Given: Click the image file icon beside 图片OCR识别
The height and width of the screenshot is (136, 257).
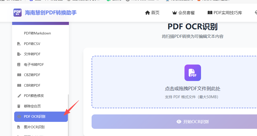Looking at the screenshot, I should pyautogui.click(x=19, y=127).
